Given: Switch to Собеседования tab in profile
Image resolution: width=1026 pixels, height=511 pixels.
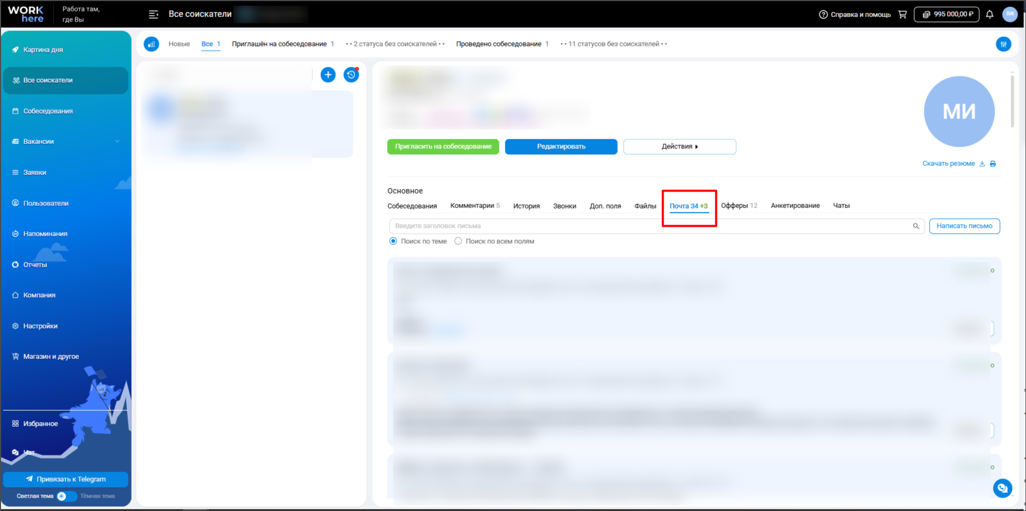Looking at the screenshot, I should pyautogui.click(x=412, y=206).
